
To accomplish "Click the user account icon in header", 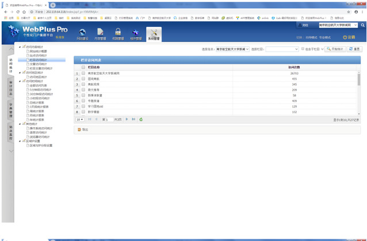I will [x=300, y=25].
